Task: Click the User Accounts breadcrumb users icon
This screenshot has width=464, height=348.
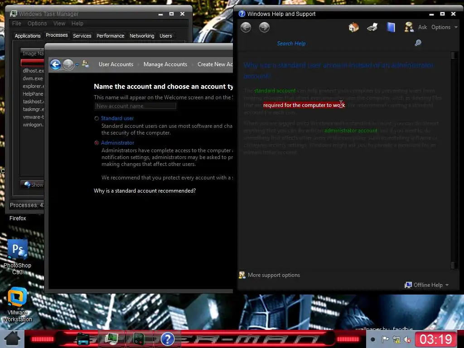Action: click(x=86, y=63)
